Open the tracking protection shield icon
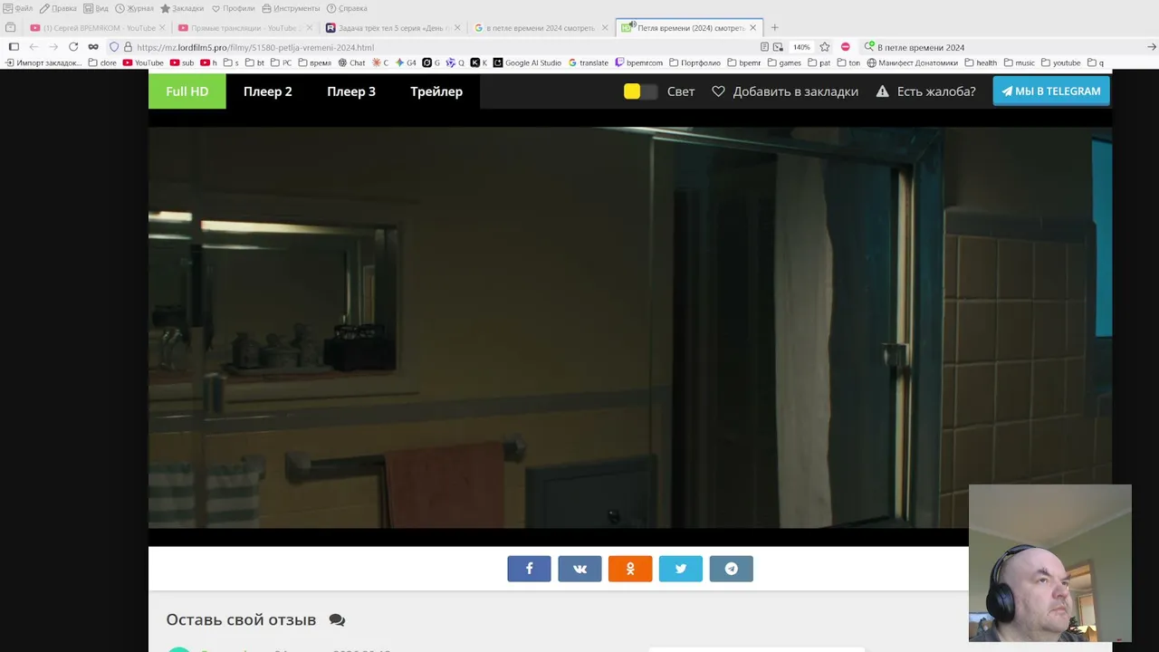The width and height of the screenshot is (1159, 652). (114, 47)
